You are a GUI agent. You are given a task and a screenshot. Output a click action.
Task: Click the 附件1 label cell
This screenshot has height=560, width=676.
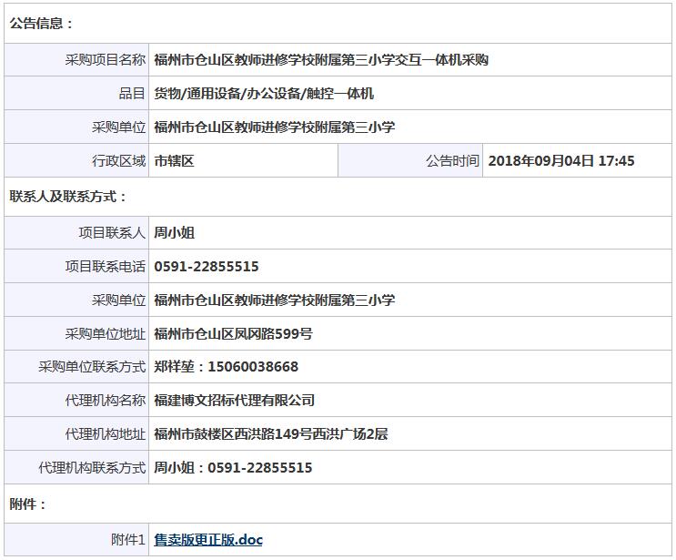76,540
